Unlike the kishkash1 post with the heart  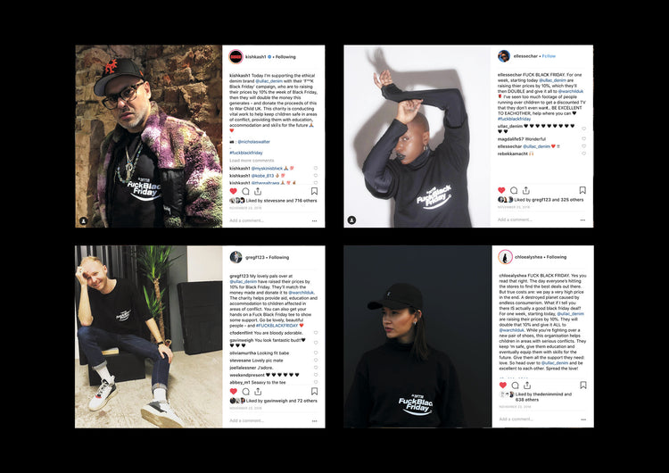pos(234,191)
